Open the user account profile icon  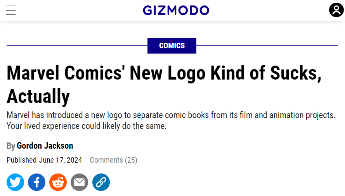(336, 10)
